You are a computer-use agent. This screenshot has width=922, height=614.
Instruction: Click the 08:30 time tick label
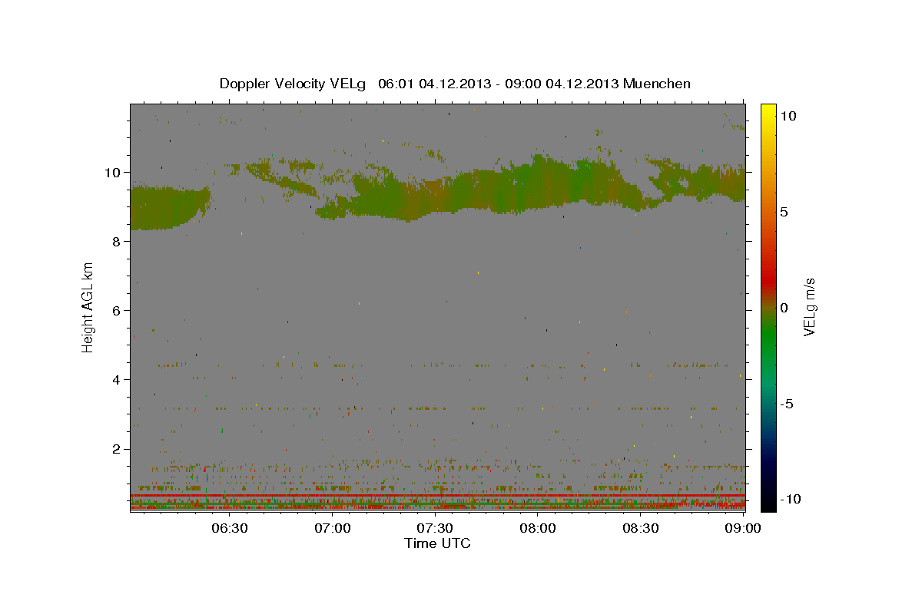(x=640, y=528)
